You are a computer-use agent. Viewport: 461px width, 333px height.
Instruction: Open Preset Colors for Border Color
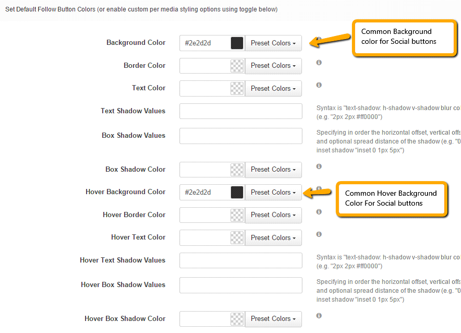coord(273,66)
